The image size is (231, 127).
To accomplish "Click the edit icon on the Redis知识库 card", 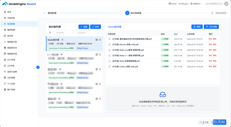I will coord(96,40).
